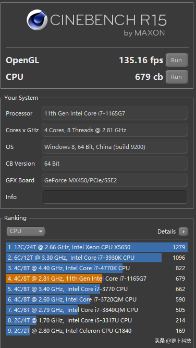The image size is (196, 348).
Task: Select the Core i7-3930K ranking entry
Action: [97, 258]
